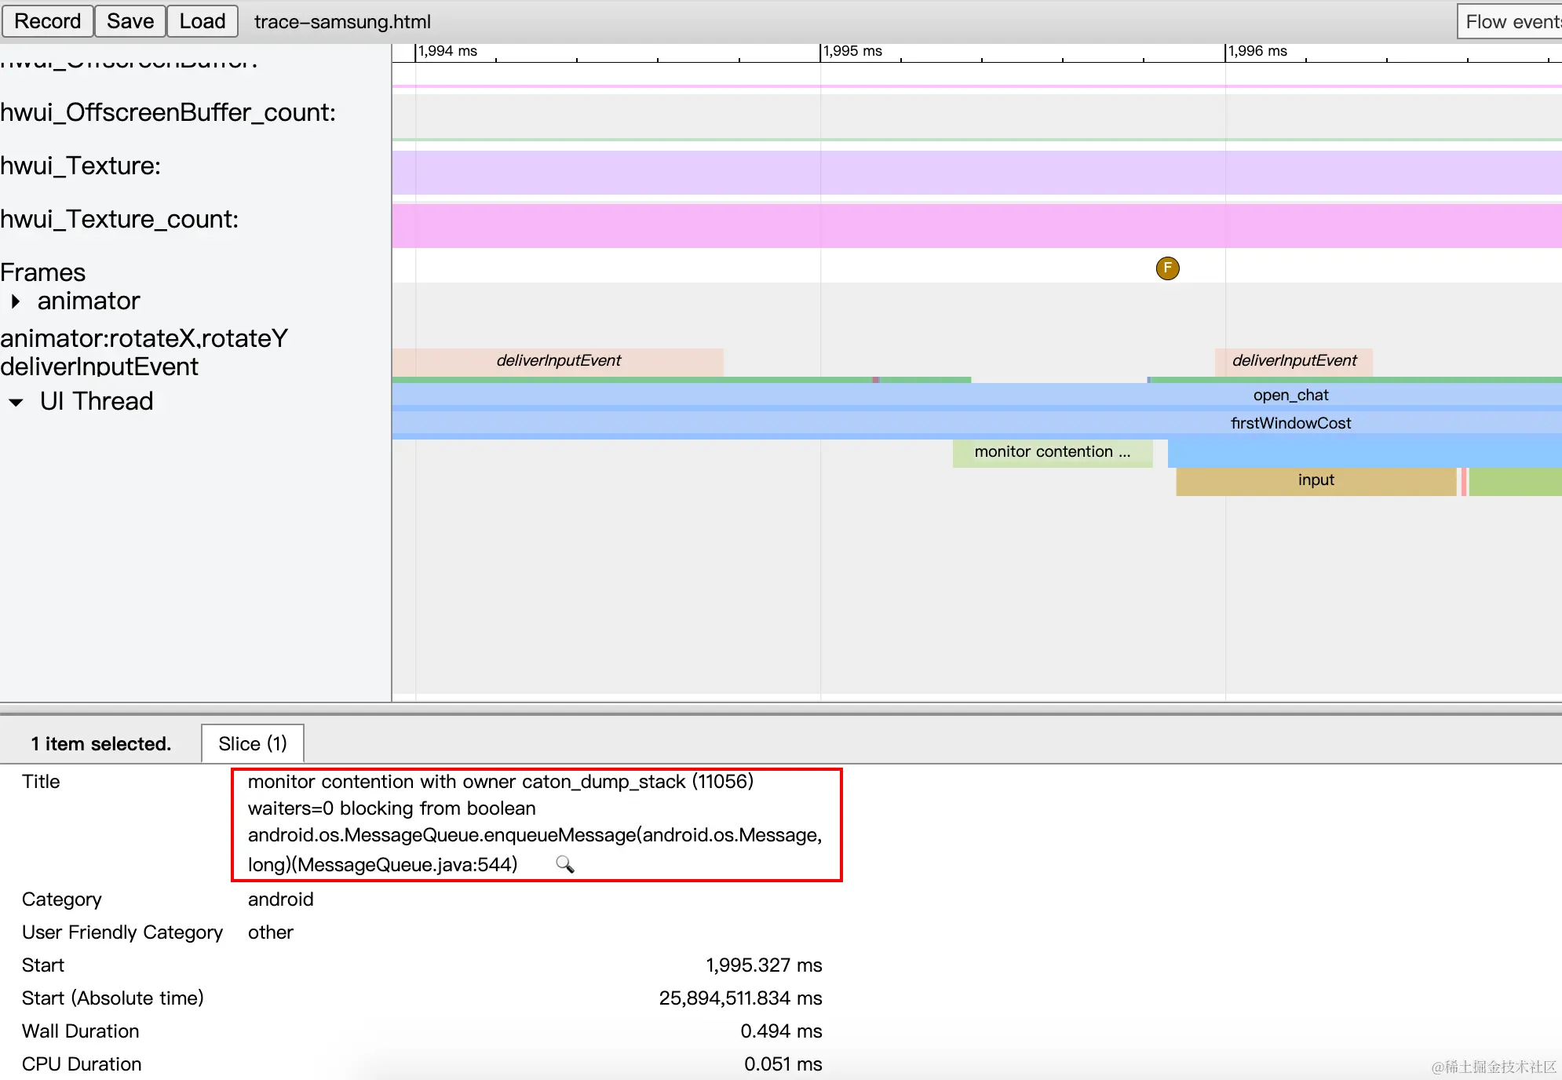Select the monitor contention slice
Image resolution: width=1562 pixels, height=1080 pixels.
coord(1052,452)
